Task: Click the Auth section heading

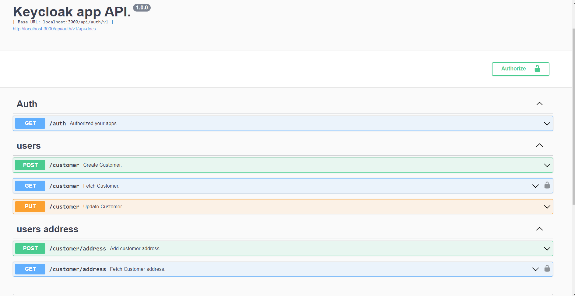Action: pyautogui.click(x=27, y=104)
